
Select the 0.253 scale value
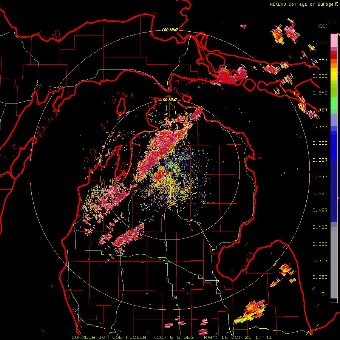tap(320, 277)
